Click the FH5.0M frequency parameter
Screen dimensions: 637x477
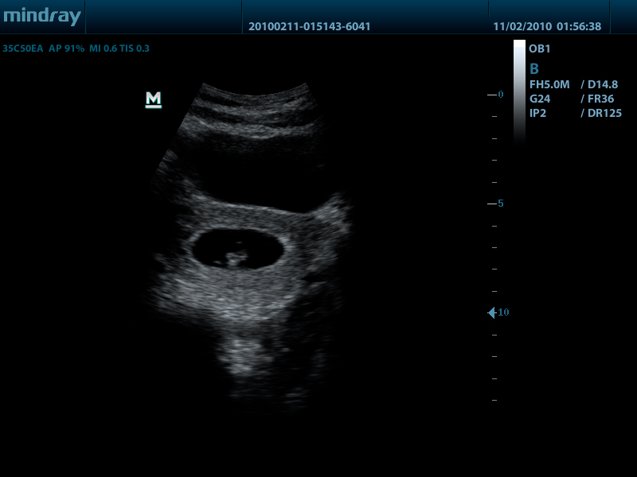(x=549, y=84)
